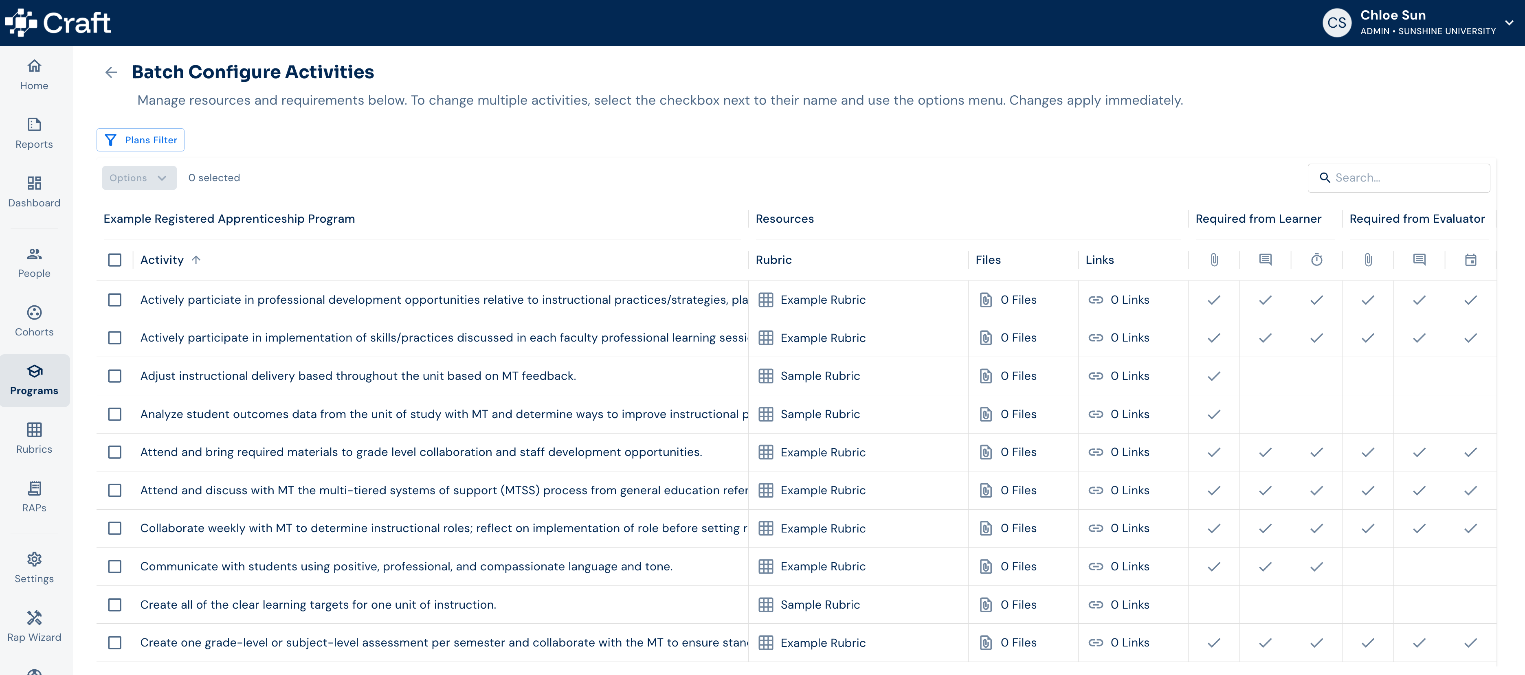Check the 'Create one grade-level' assessment row

tap(115, 642)
